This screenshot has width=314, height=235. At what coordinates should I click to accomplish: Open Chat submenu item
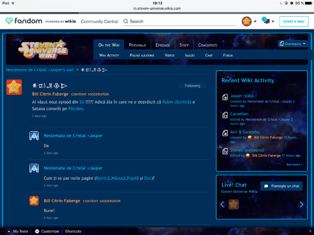pyautogui.click(x=209, y=55)
